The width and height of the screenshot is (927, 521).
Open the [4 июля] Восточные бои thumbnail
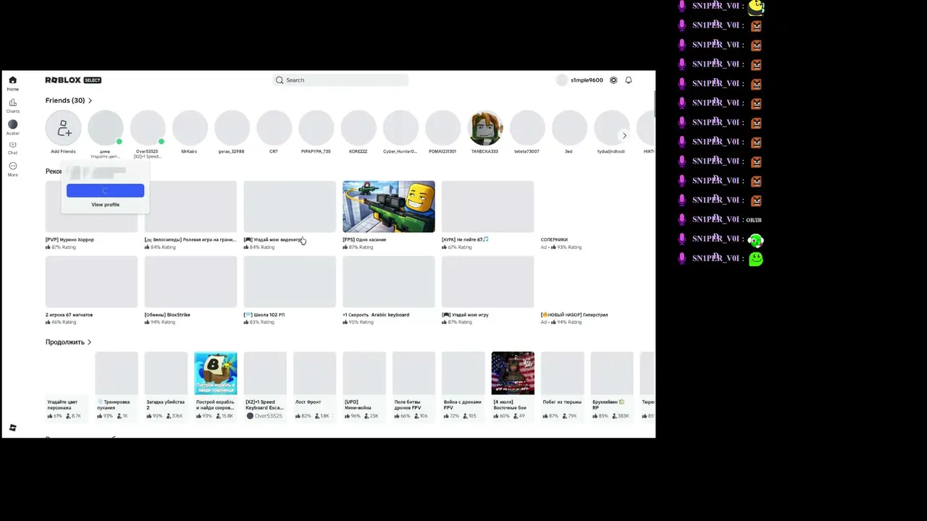(x=513, y=373)
